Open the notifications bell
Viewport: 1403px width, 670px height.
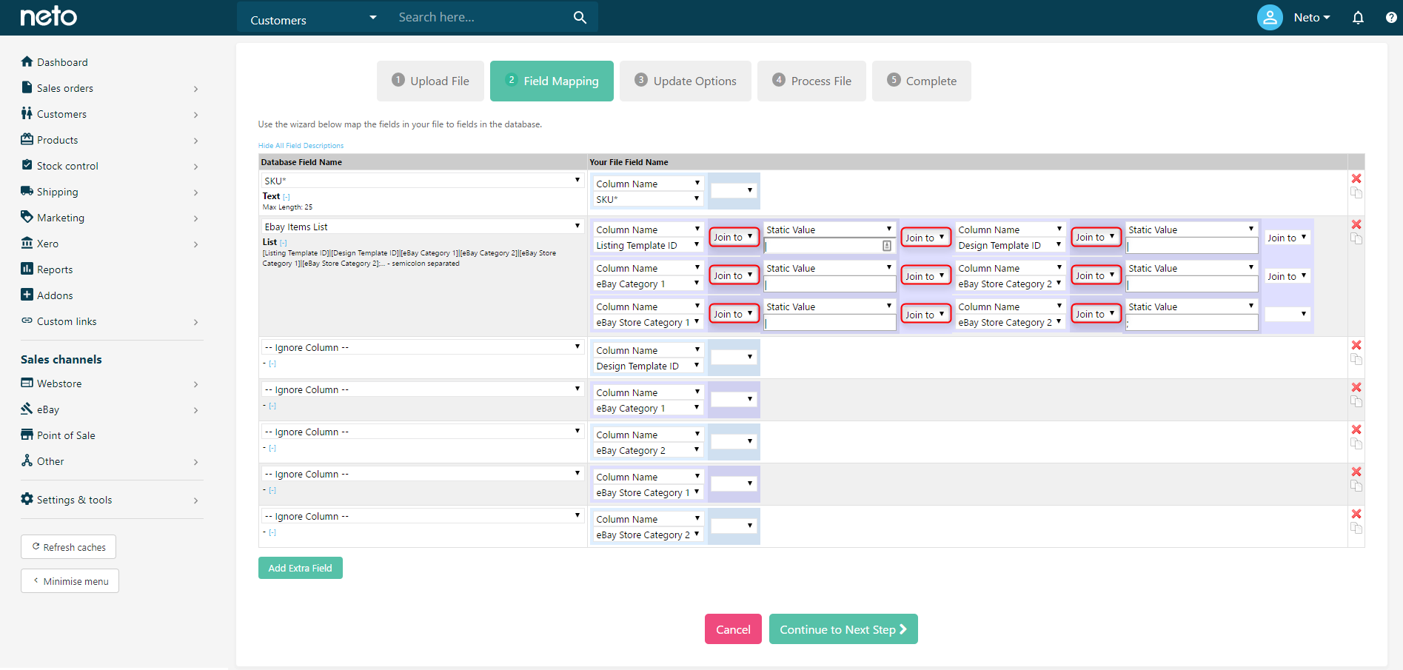[x=1358, y=17]
